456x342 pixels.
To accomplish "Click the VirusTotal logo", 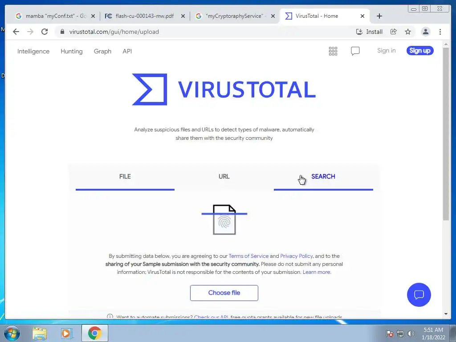I will pos(224,89).
